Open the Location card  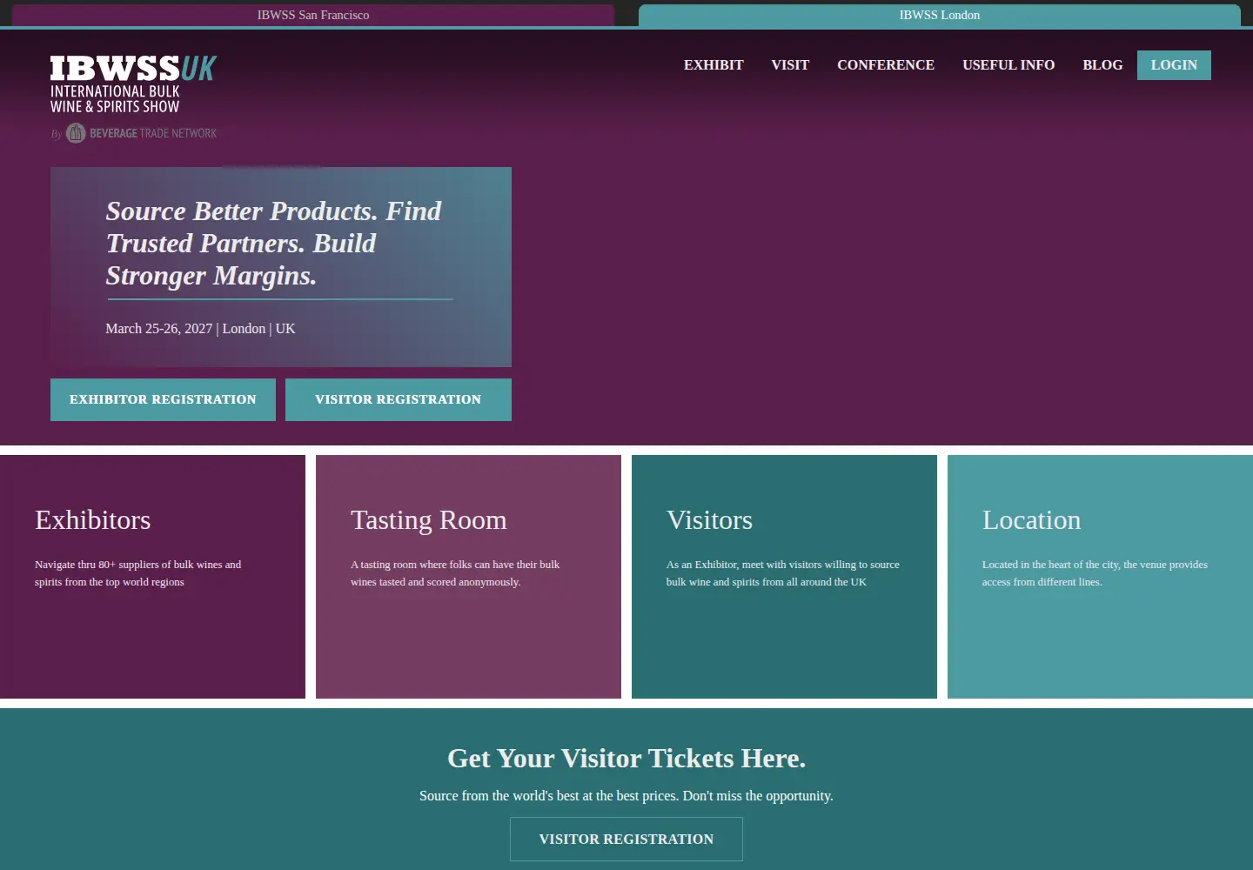pyautogui.click(x=1100, y=577)
